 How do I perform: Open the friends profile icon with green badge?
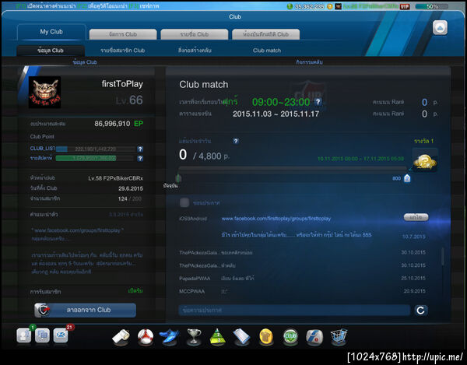click(24, 335)
